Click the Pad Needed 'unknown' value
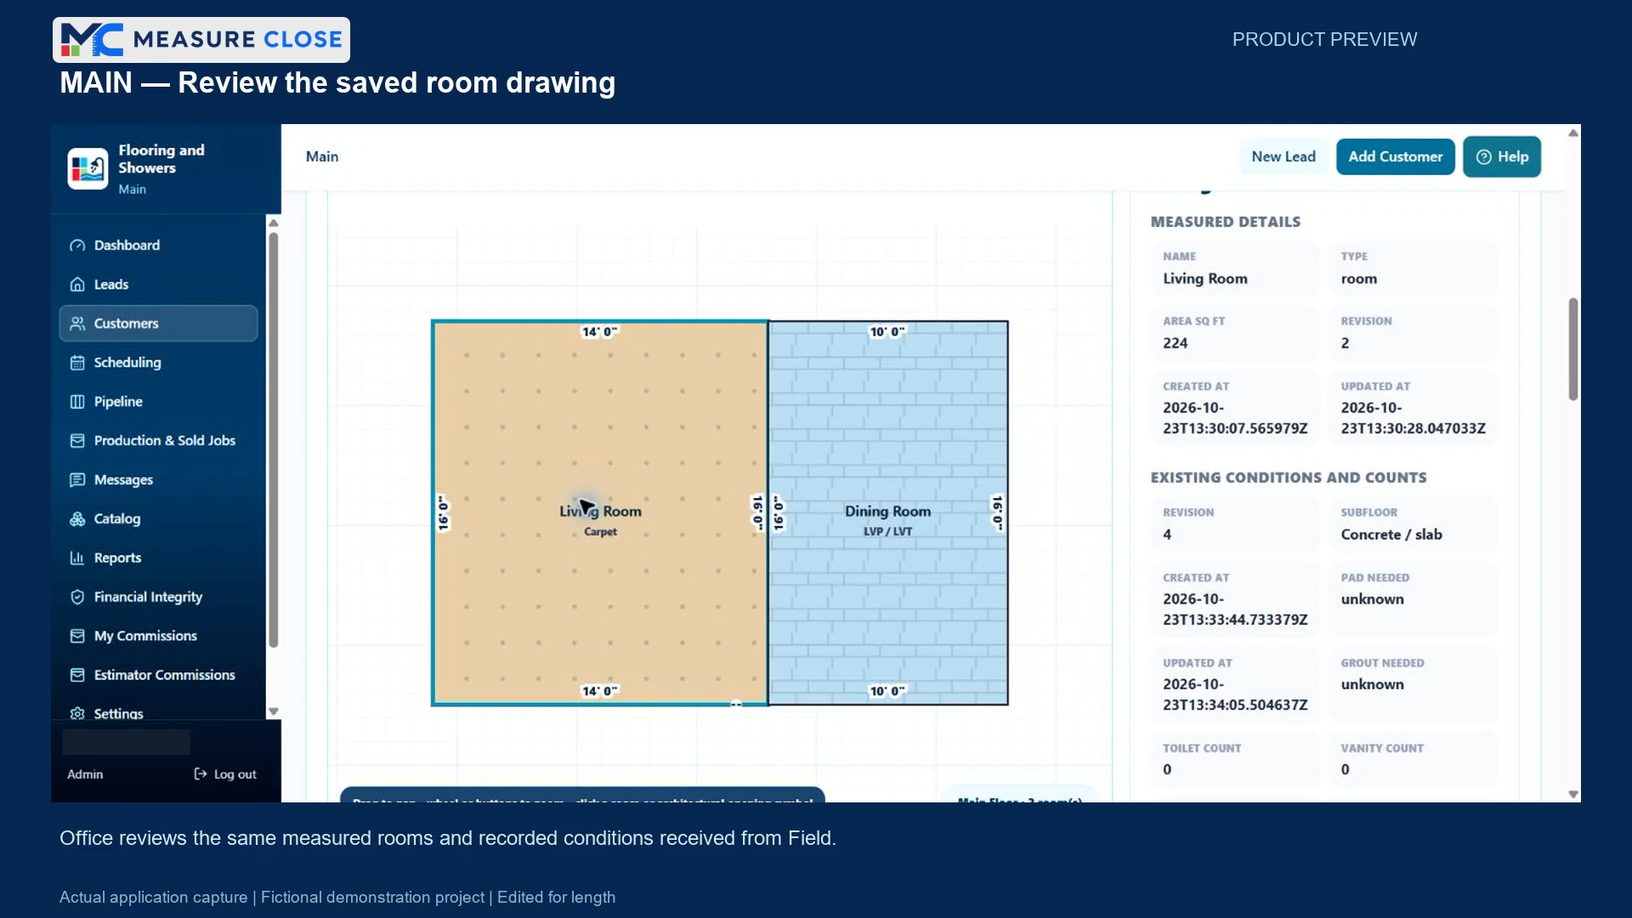The height and width of the screenshot is (918, 1632). coord(1373,599)
